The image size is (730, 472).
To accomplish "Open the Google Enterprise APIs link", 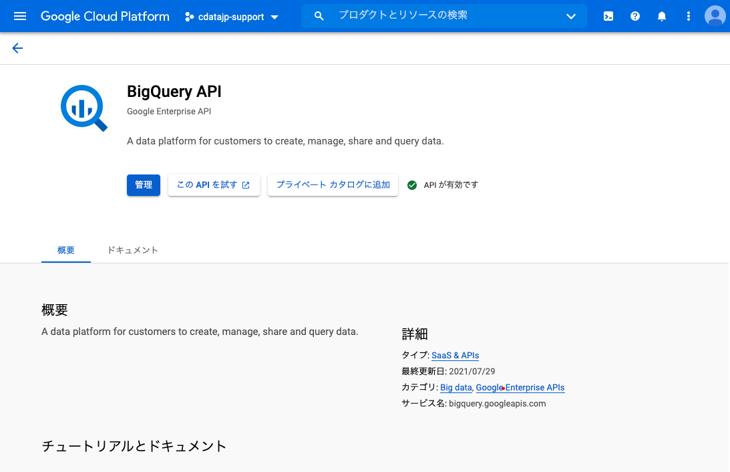I will click(x=520, y=388).
